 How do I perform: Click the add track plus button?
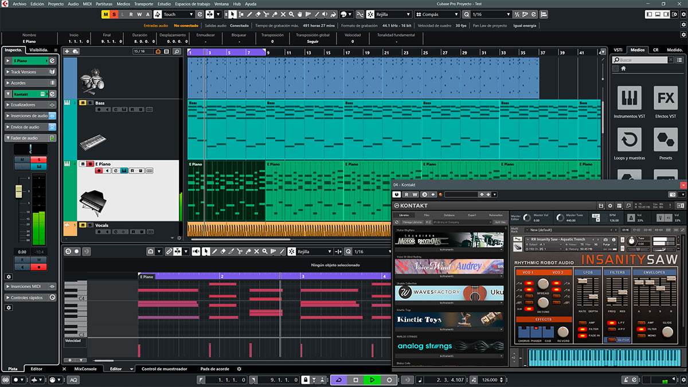67,52
